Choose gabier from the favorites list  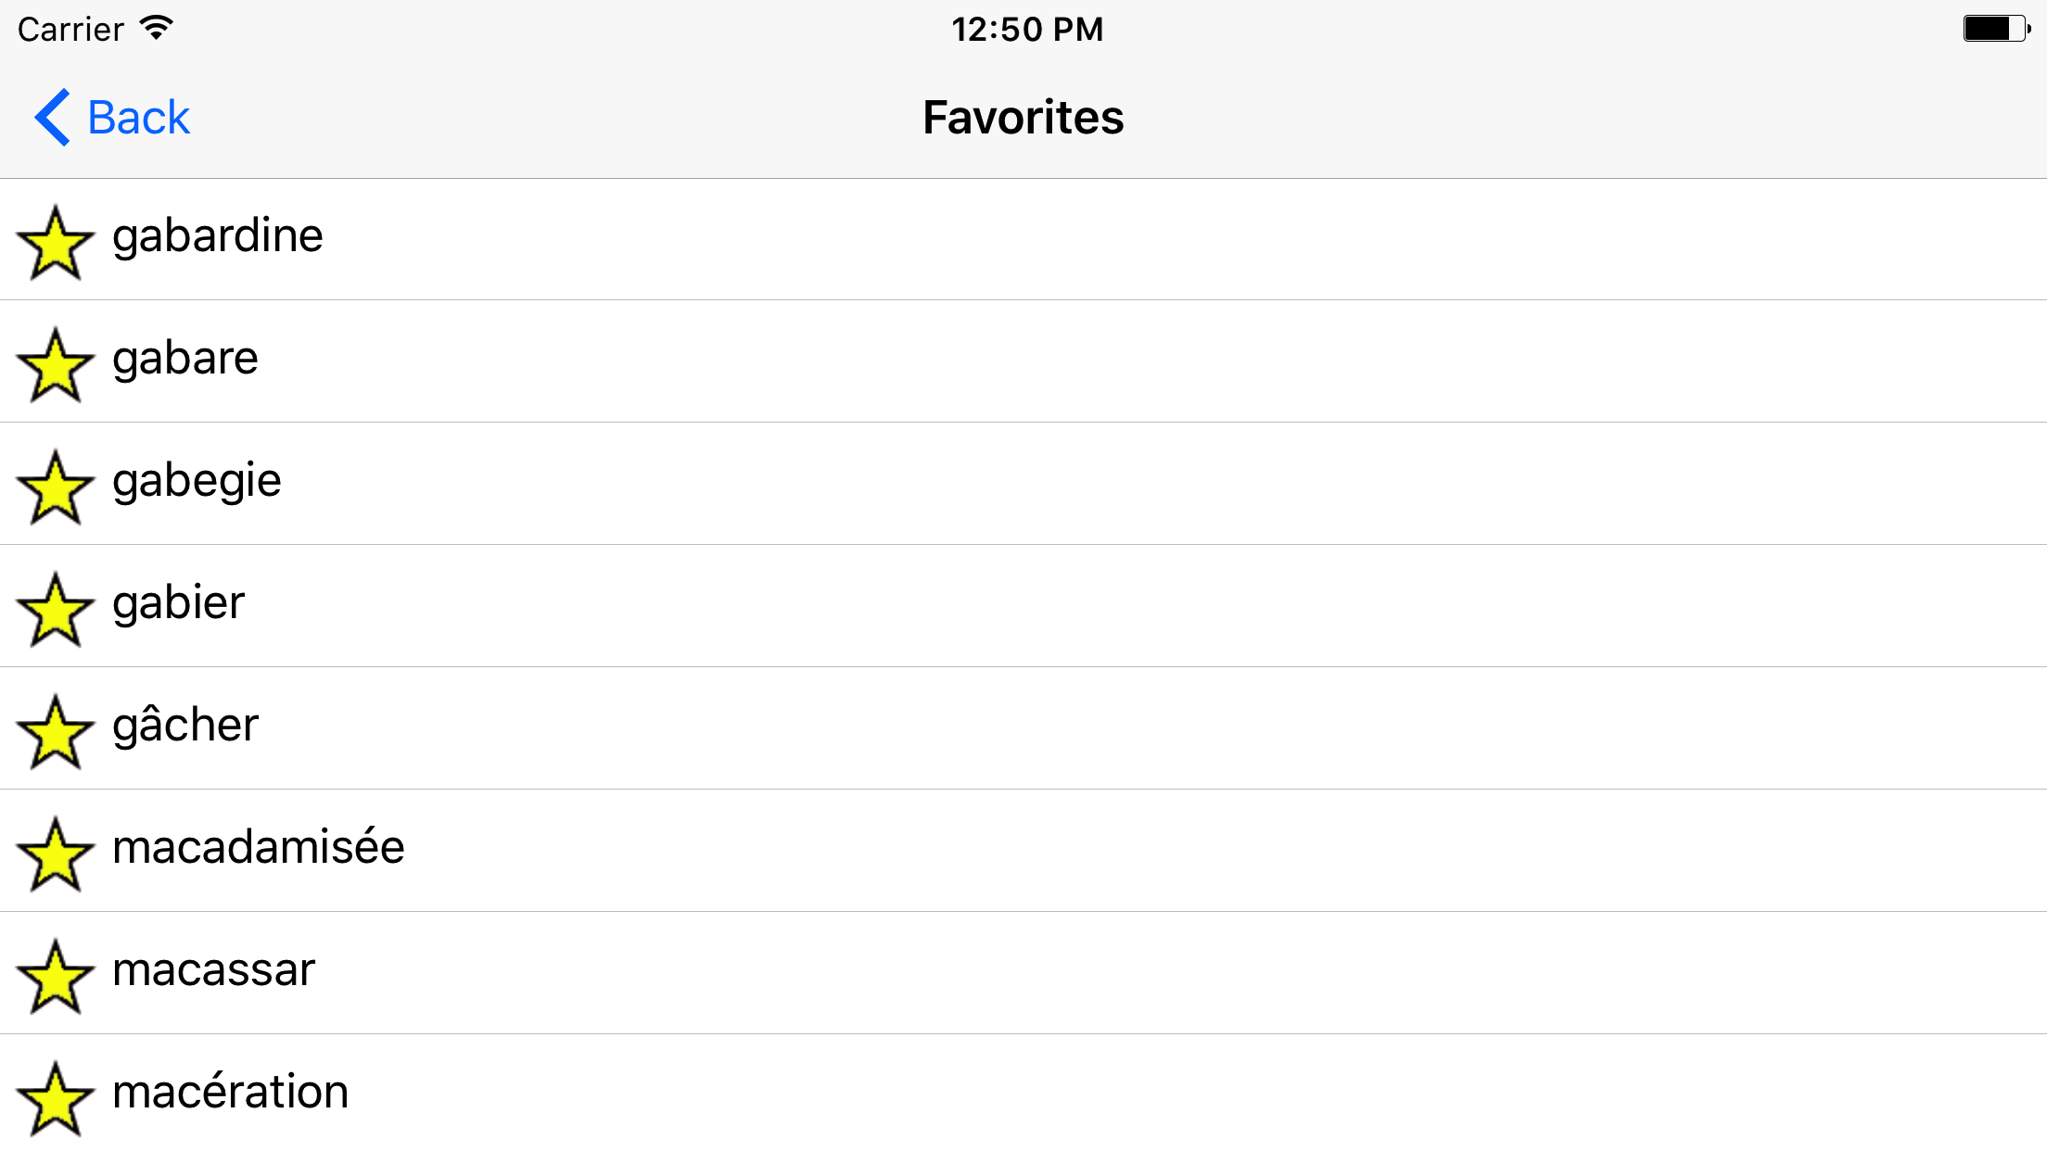tap(178, 603)
